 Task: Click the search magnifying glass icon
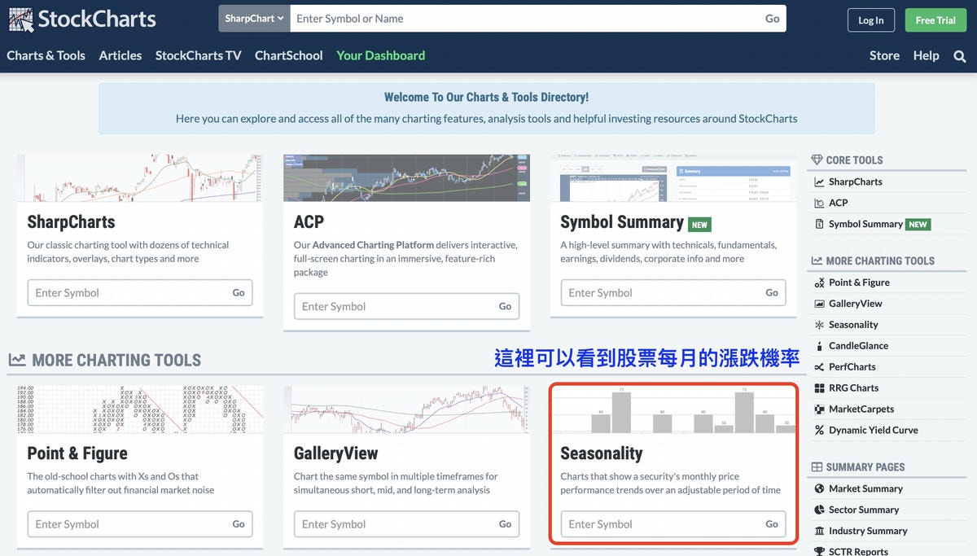coord(959,56)
